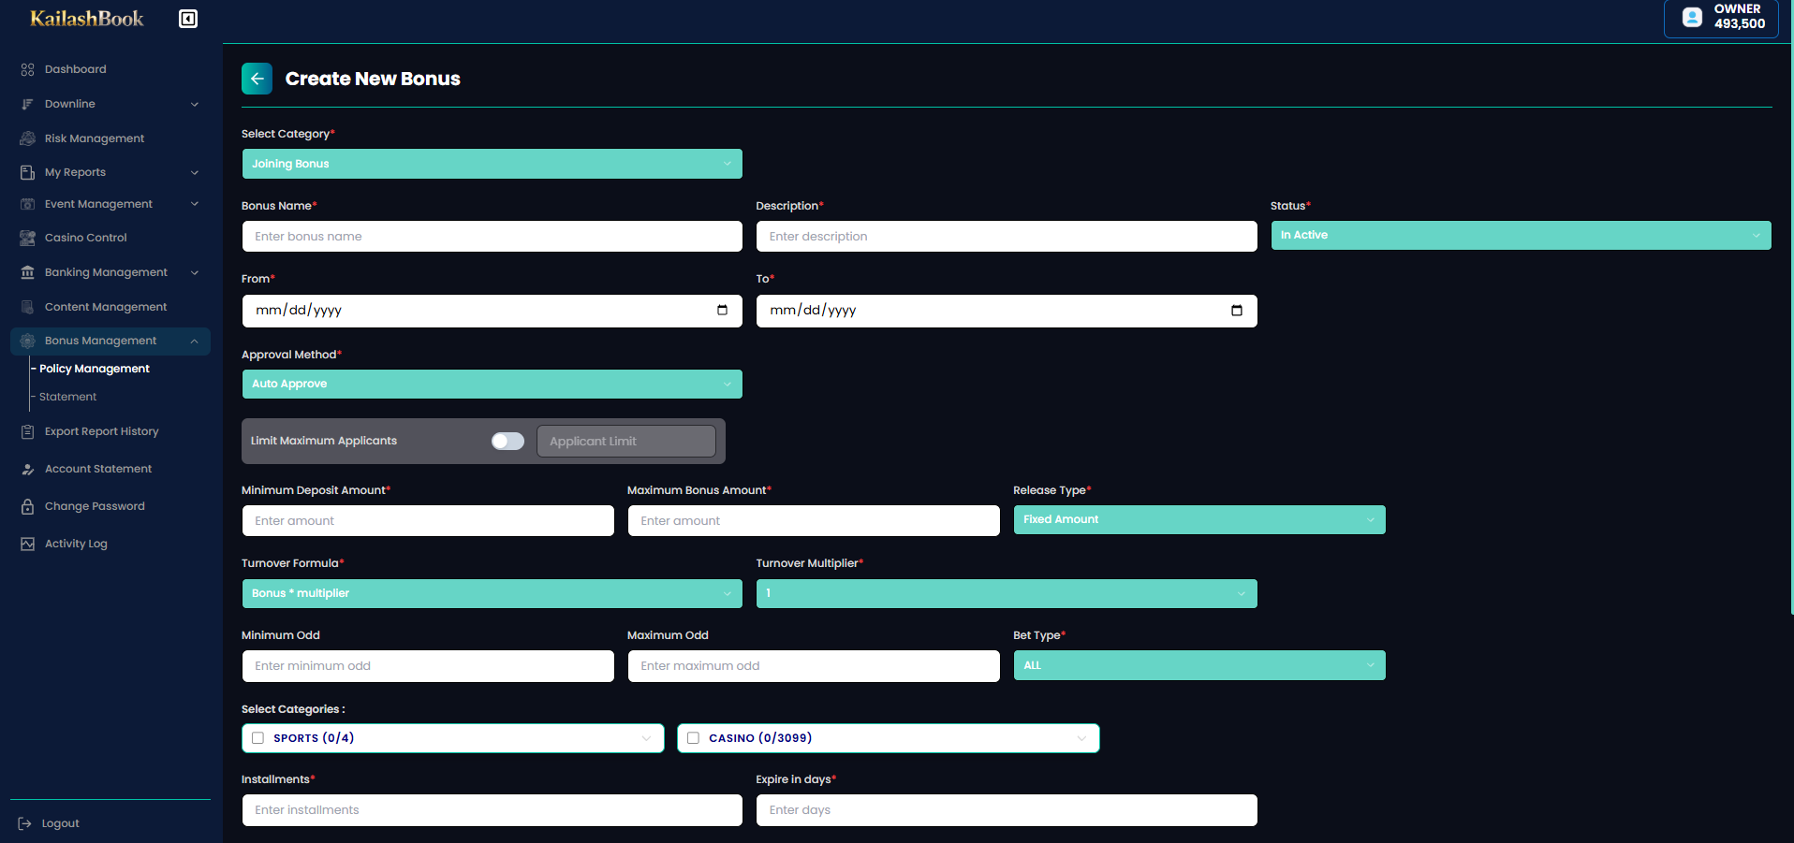Open the Activity Log link
This screenshot has height=843, width=1794.
tap(76, 544)
